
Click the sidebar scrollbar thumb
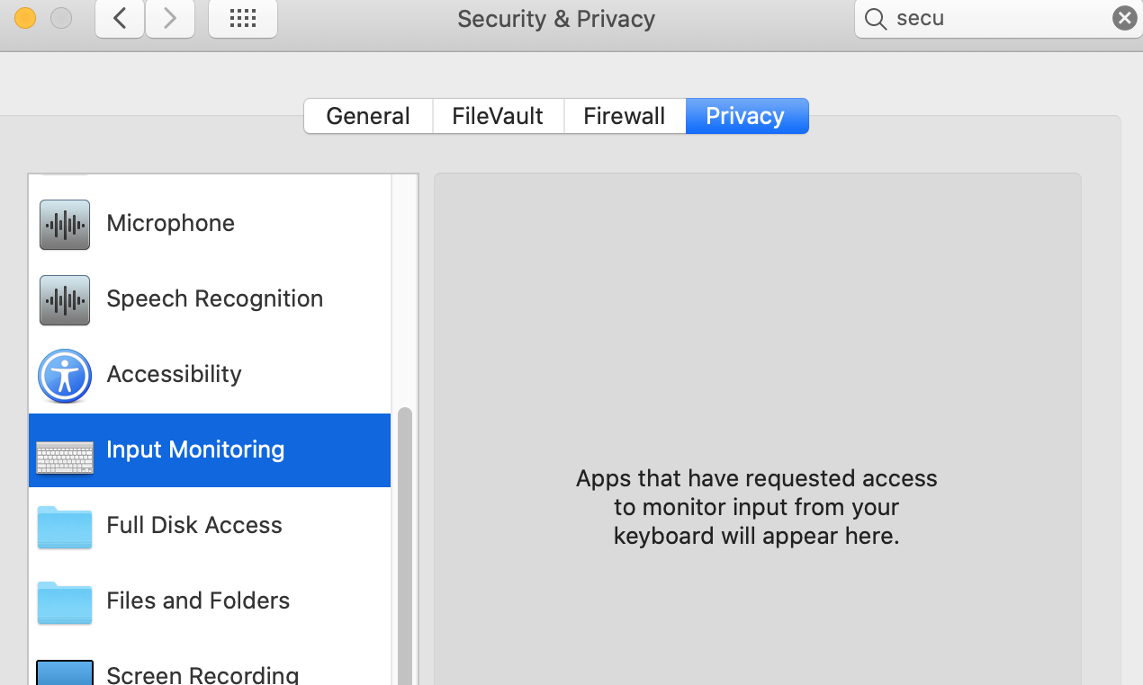(405, 539)
